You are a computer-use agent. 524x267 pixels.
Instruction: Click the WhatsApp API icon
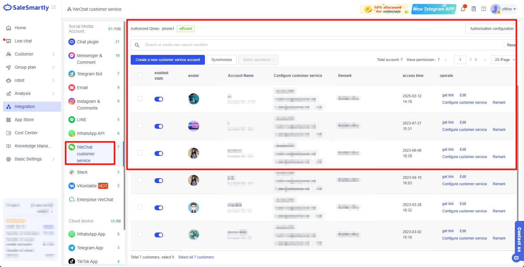point(72,133)
